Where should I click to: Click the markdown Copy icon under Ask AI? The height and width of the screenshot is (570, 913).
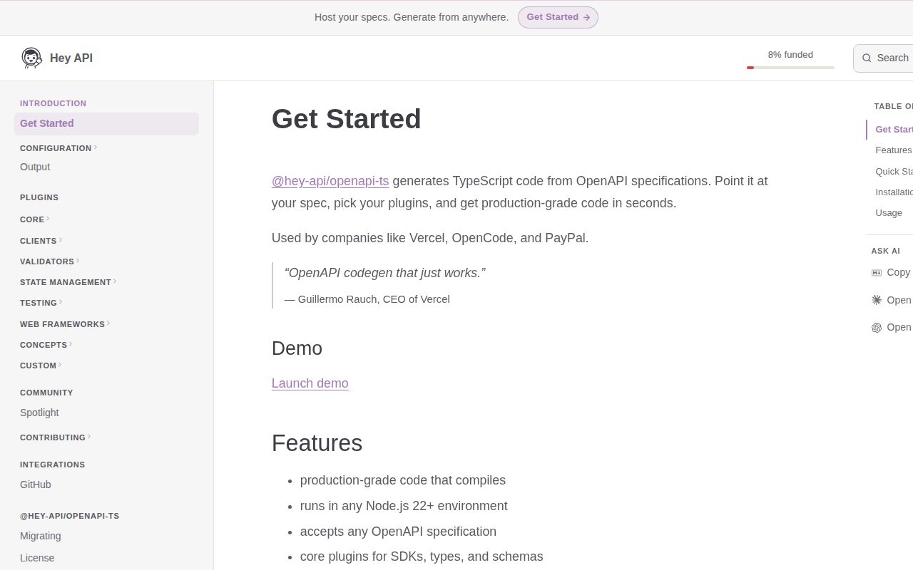[877, 272]
